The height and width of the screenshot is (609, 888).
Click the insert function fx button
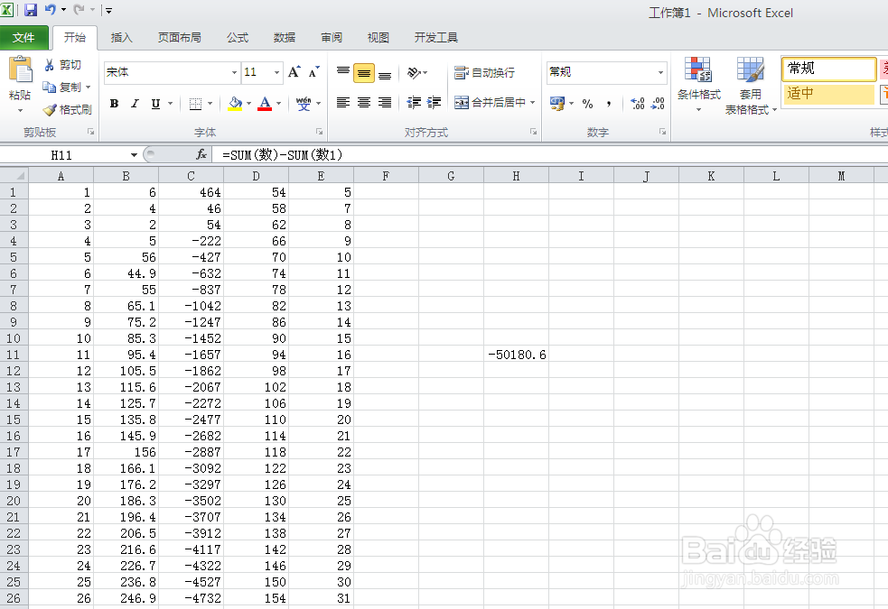[x=201, y=154]
